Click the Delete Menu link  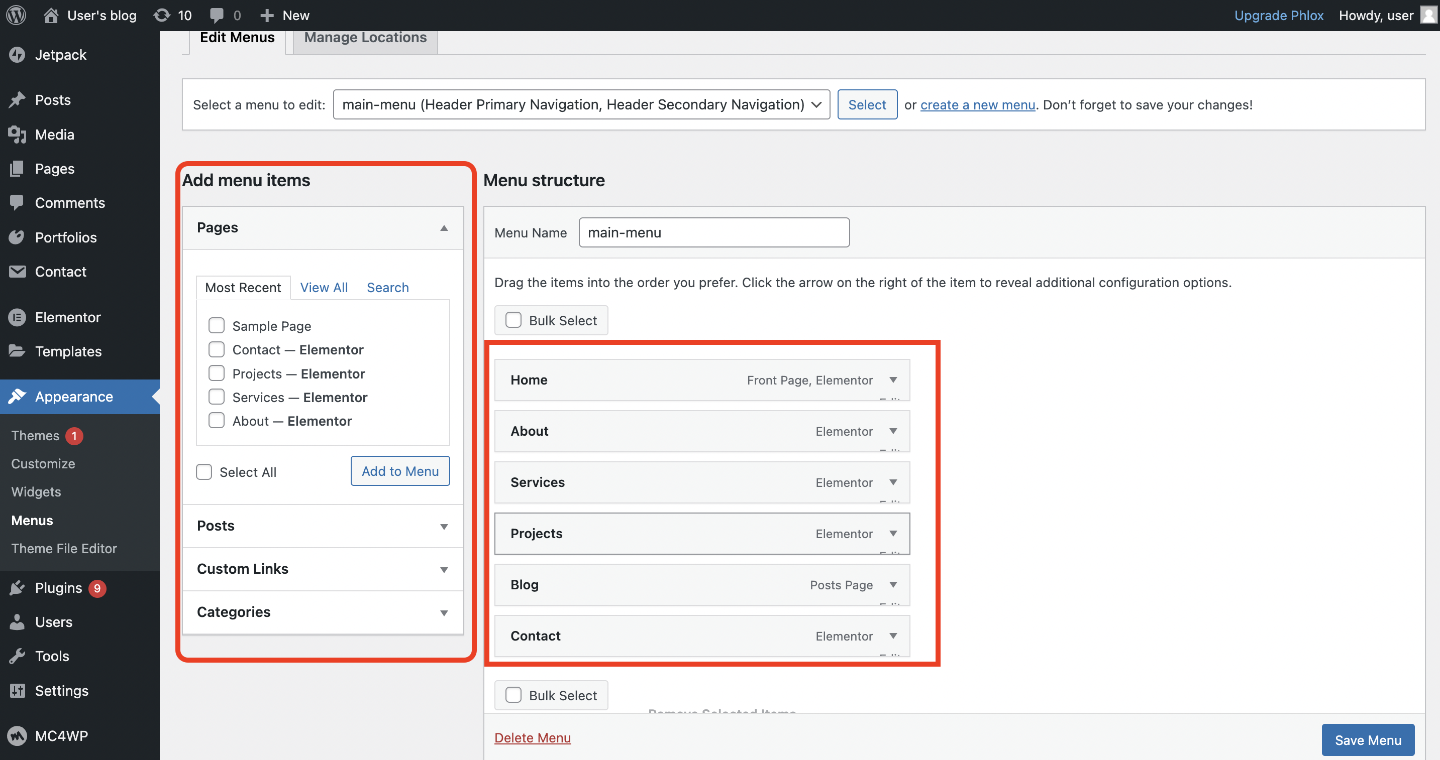point(532,738)
